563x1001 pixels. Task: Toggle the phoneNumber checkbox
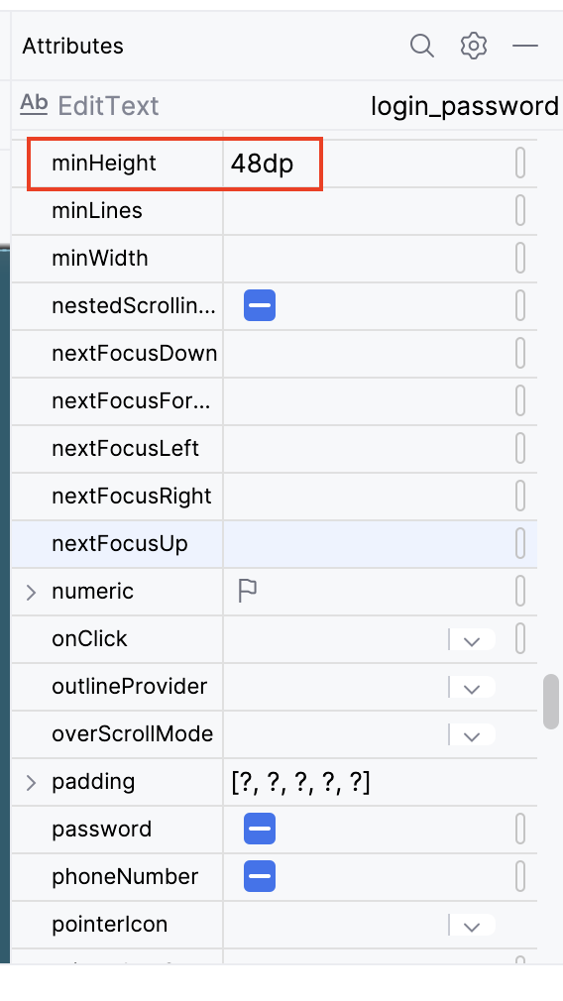260,876
